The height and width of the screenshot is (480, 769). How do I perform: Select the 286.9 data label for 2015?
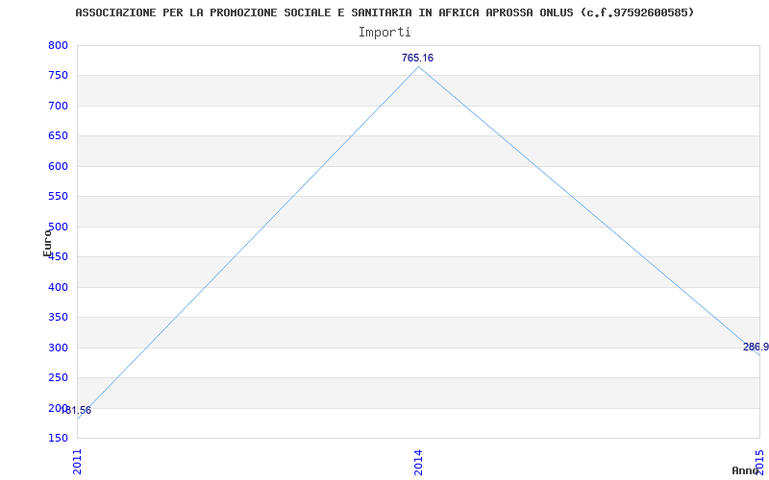point(756,348)
